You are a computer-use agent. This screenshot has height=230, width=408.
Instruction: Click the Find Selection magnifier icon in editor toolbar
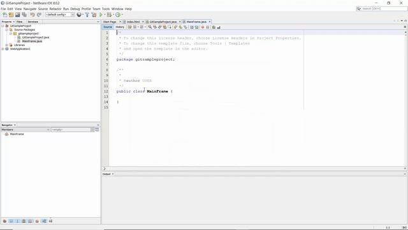point(150,27)
